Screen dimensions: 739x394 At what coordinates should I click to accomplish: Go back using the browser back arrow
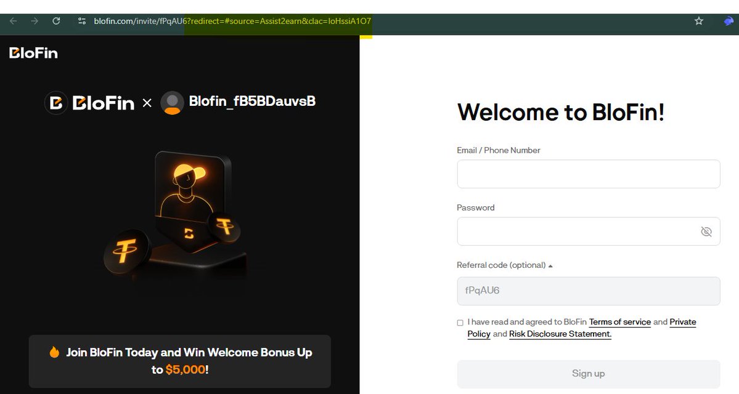(12, 20)
